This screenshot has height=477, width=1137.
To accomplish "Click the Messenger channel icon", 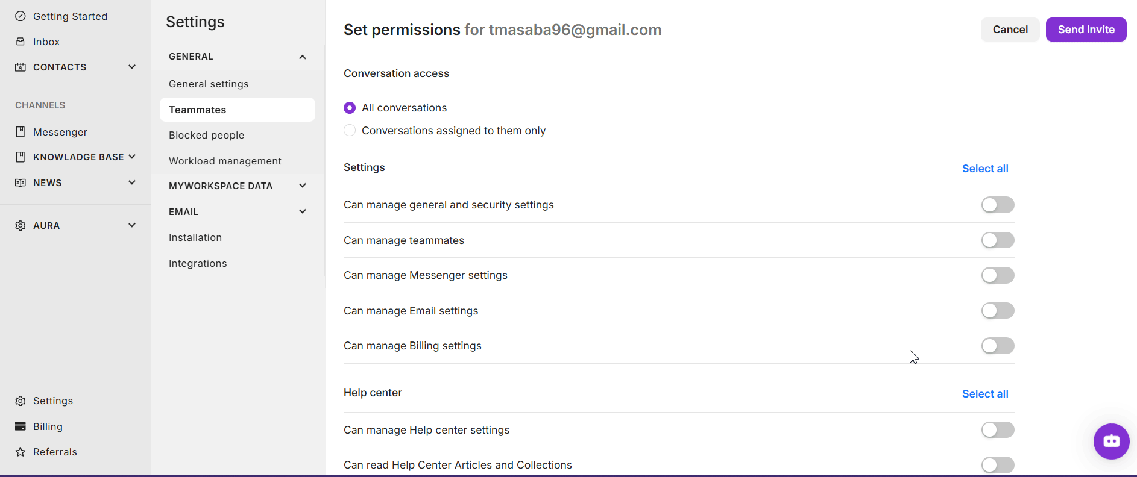I will [20, 132].
